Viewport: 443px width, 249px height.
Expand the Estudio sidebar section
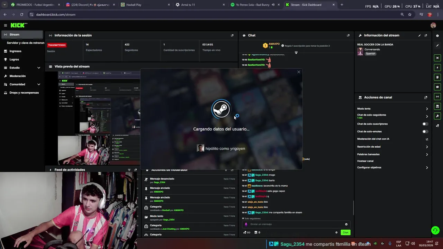(x=39, y=68)
